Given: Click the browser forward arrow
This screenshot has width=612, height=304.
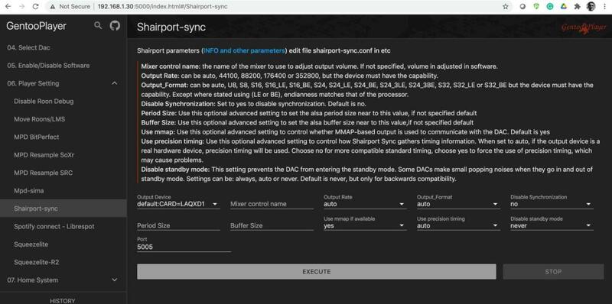Looking at the screenshot, I should [22, 7].
